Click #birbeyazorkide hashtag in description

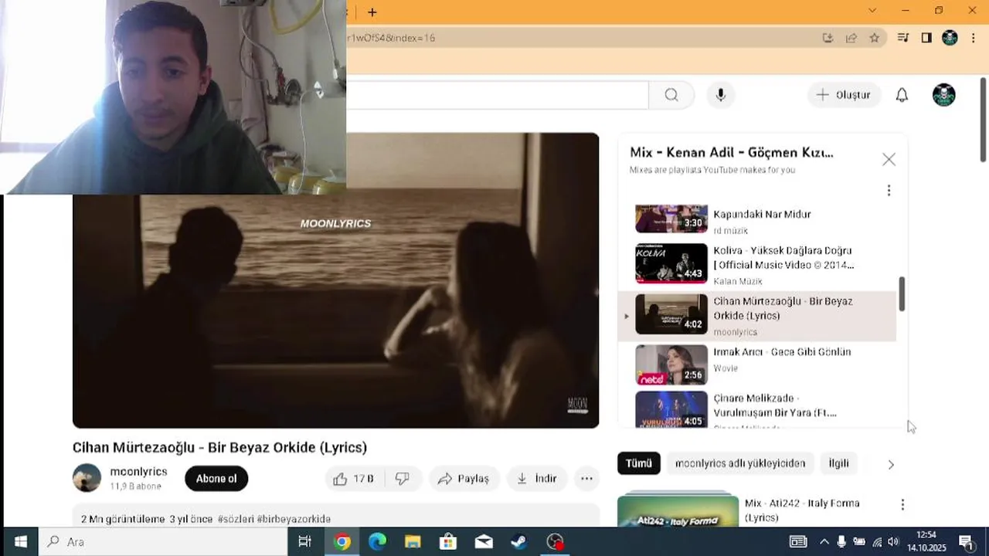pos(294,519)
